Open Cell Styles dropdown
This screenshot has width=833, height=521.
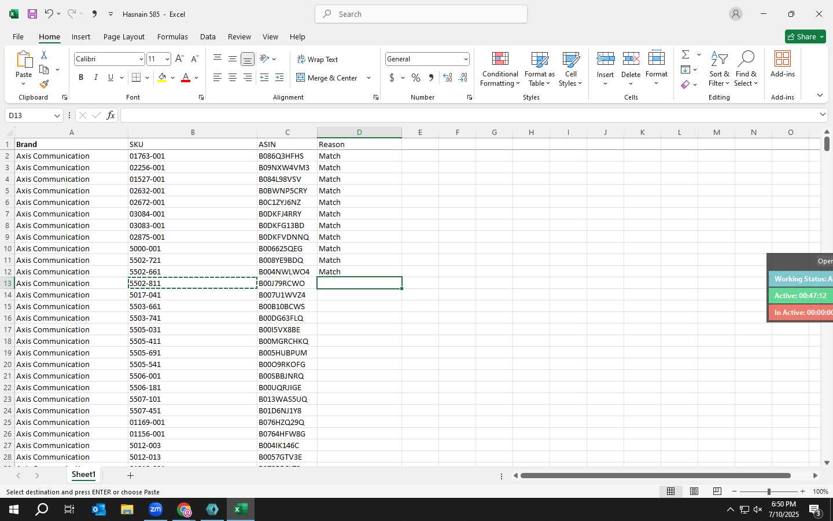(x=571, y=69)
